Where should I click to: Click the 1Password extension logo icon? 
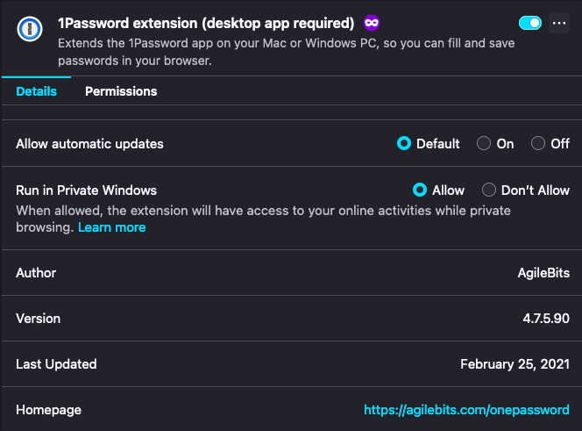[x=29, y=30]
